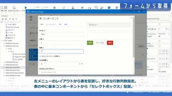Screen dimensions: 172x96
Task: Click the 新規 (New) file icon in Studio
Action: (x=2, y=8)
